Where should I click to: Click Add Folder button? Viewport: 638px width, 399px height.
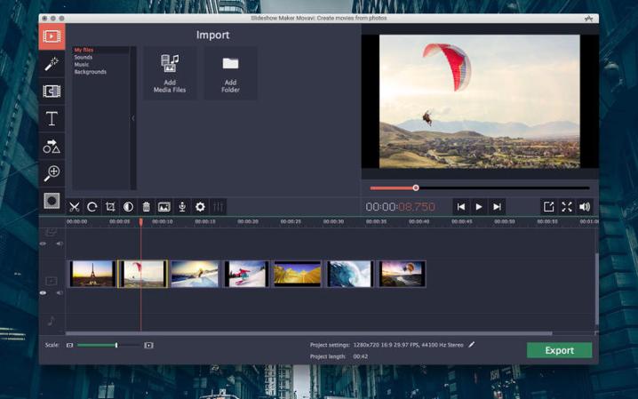click(230, 73)
